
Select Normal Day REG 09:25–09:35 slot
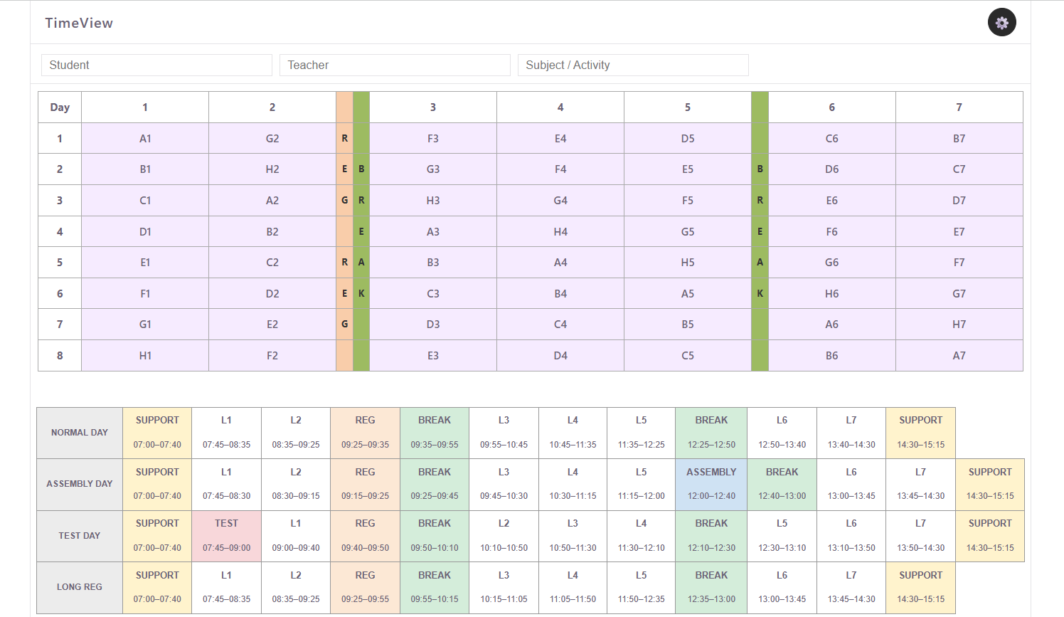click(x=365, y=433)
